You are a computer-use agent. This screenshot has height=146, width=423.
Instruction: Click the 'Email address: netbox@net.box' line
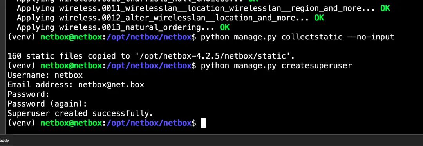coord(76,85)
